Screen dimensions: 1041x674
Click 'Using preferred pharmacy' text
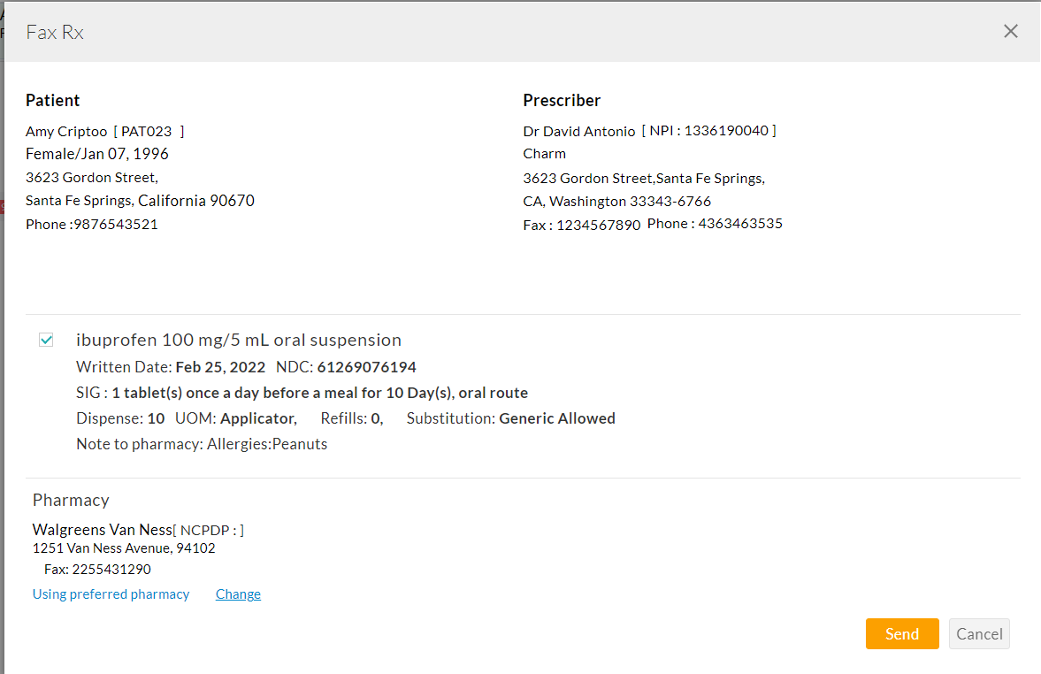[x=111, y=594]
